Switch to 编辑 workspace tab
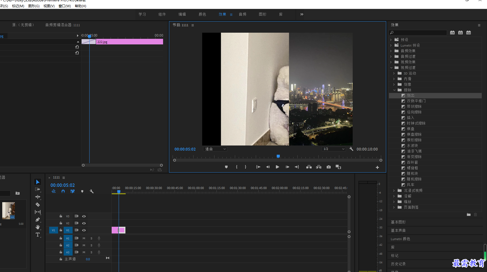 click(x=182, y=14)
